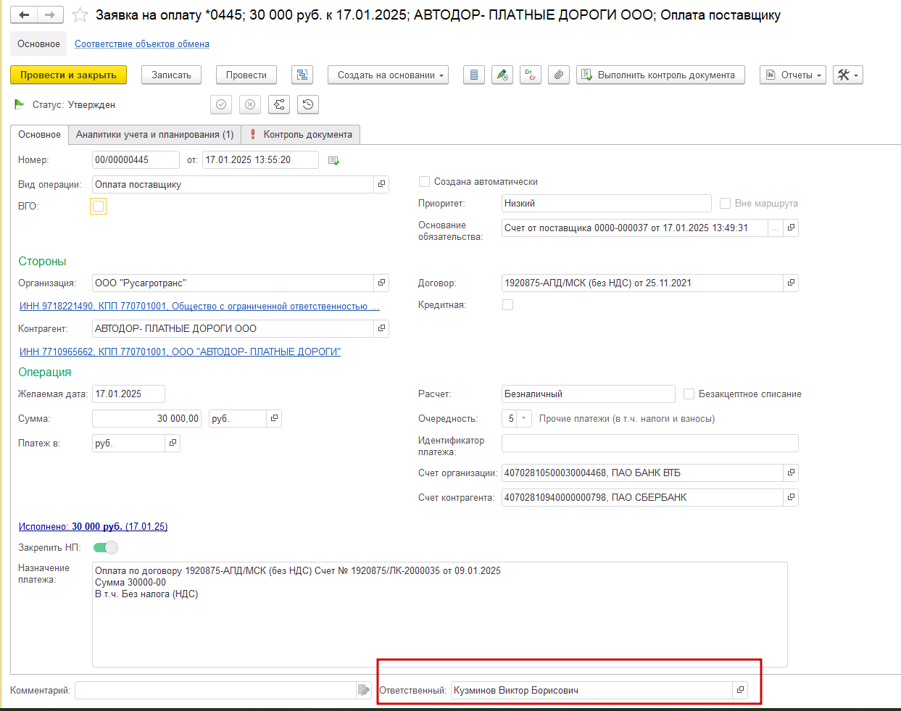The width and height of the screenshot is (901, 711).
Task: Toggle the ВГО checkbox
Action: (99, 207)
